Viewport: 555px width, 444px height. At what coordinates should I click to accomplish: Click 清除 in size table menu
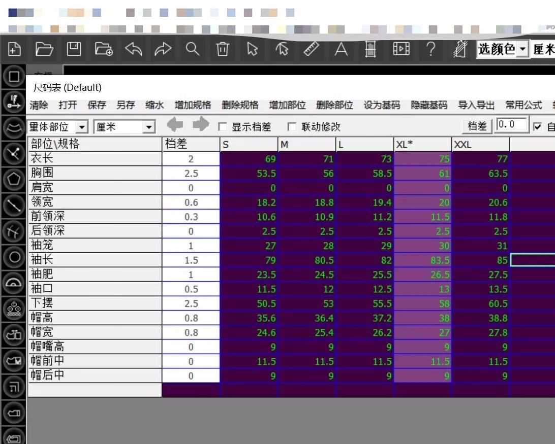(x=39, y=105)
